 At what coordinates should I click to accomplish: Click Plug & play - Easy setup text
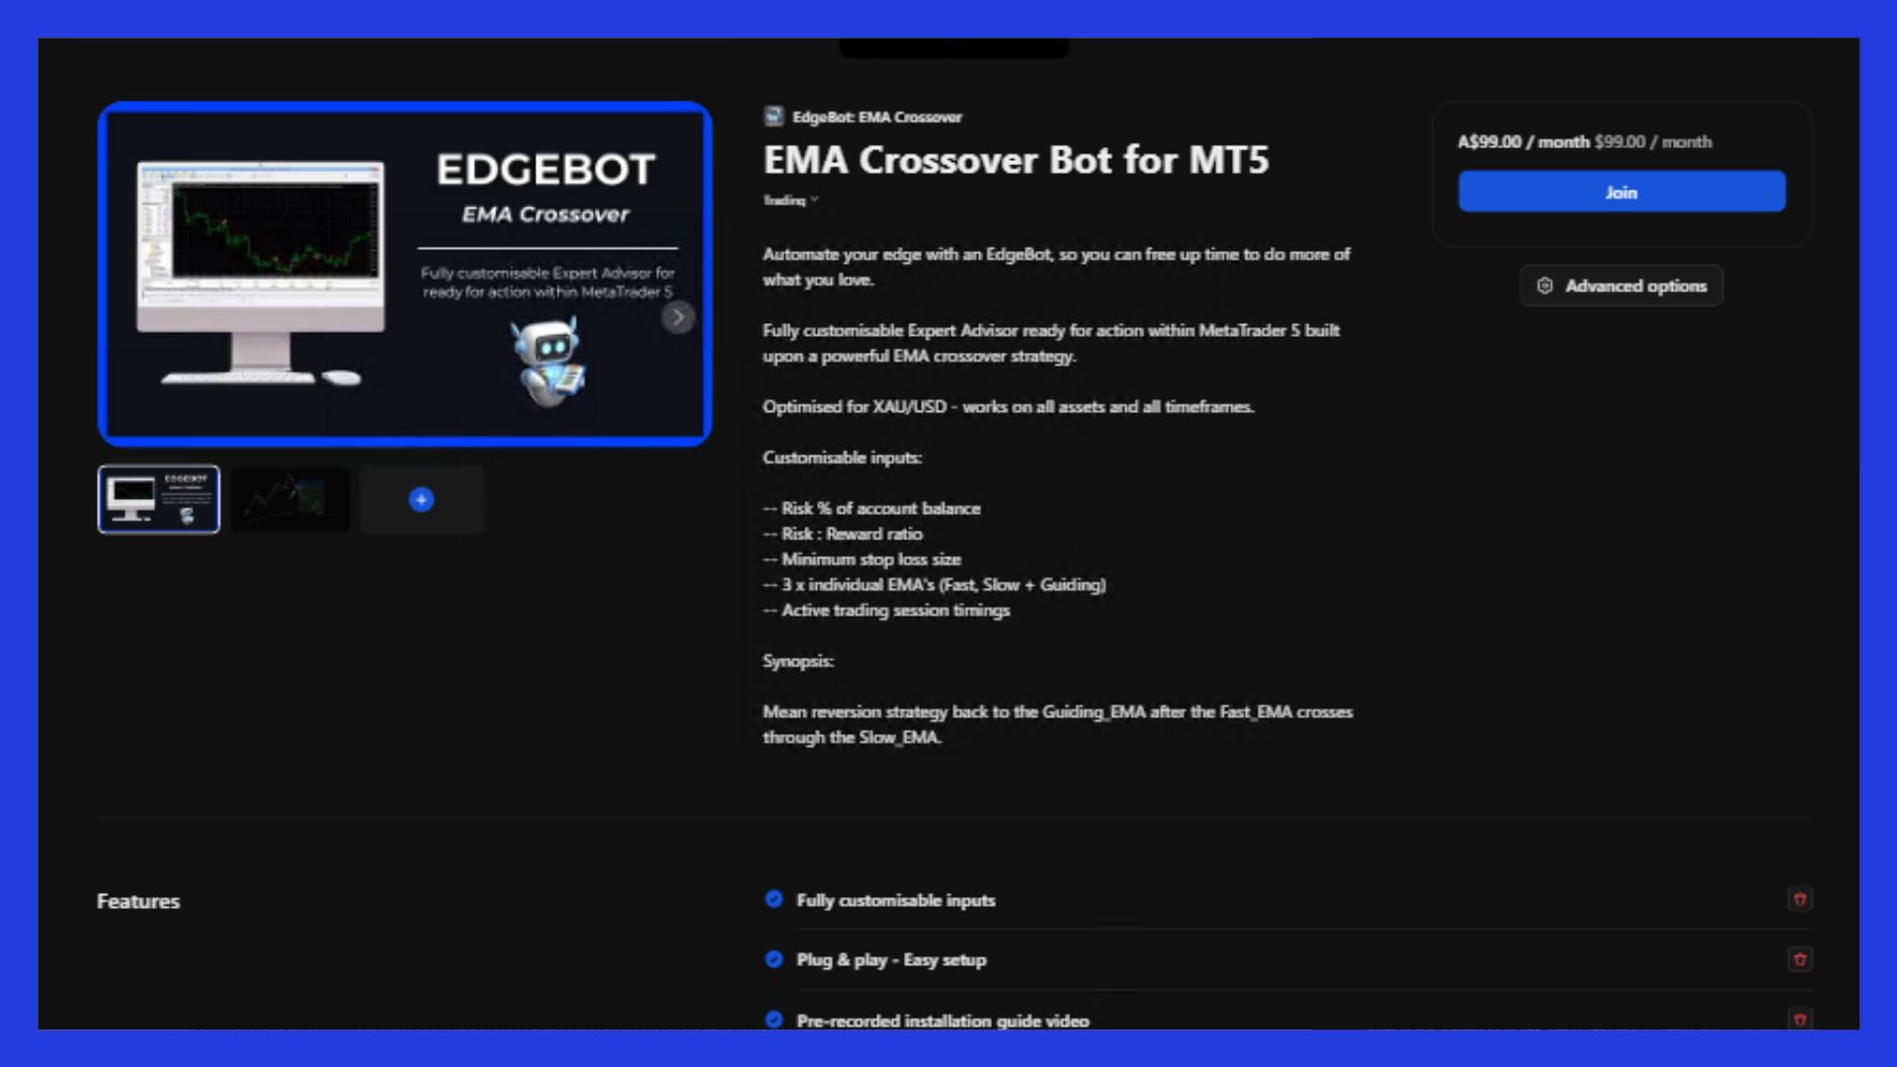pos(890,960)
